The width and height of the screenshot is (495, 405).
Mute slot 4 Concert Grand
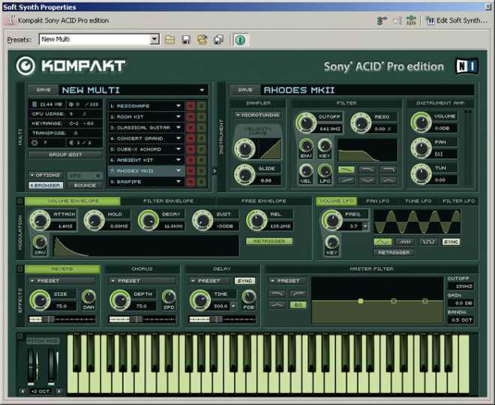[x=190, y=138]
